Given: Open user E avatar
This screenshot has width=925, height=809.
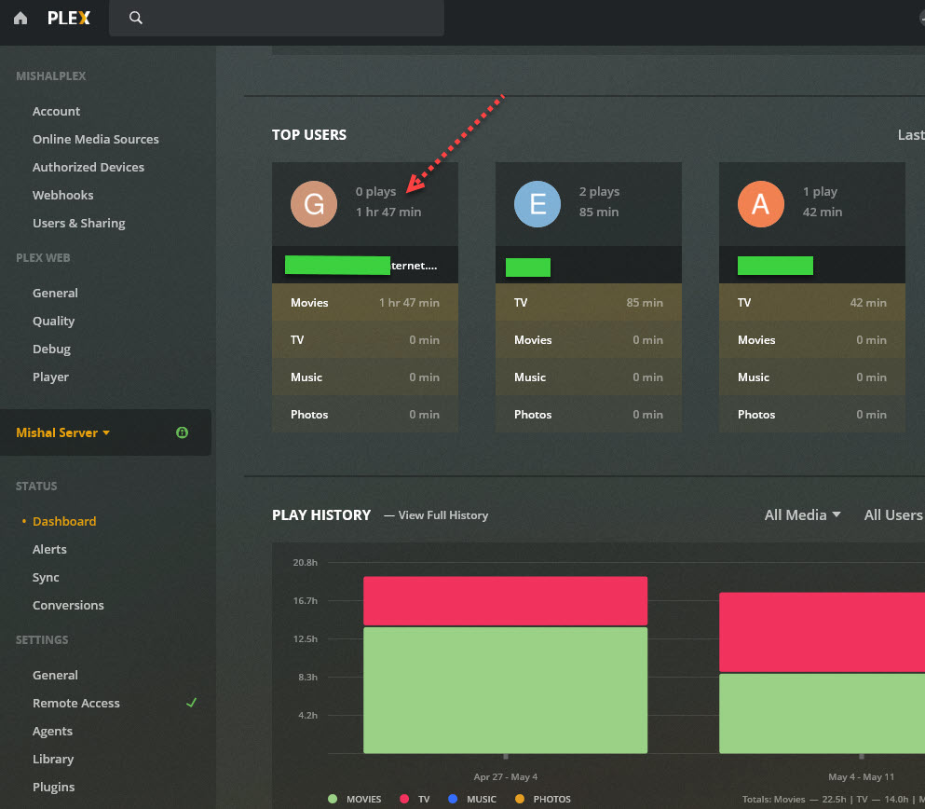Looking at the screenshot, I should (537, 204).
